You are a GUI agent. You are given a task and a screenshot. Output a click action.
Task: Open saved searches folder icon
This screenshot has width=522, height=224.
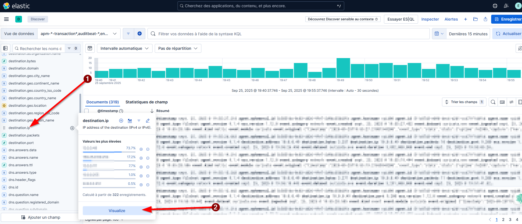[476, 19]
